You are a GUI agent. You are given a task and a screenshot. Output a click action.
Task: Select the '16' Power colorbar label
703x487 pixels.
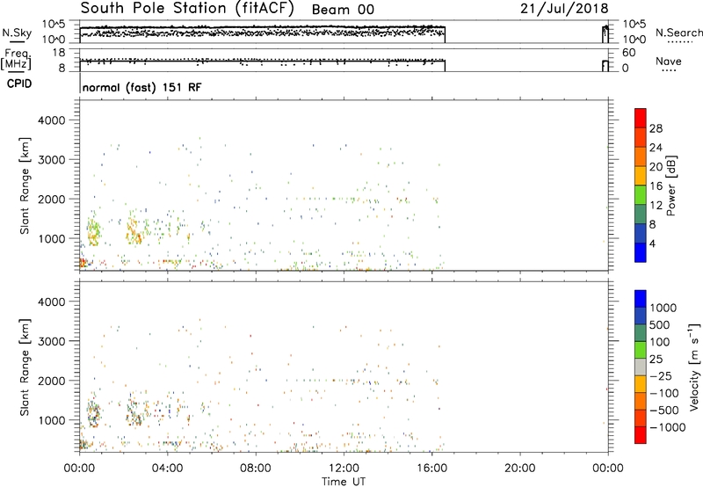point(656,186)
